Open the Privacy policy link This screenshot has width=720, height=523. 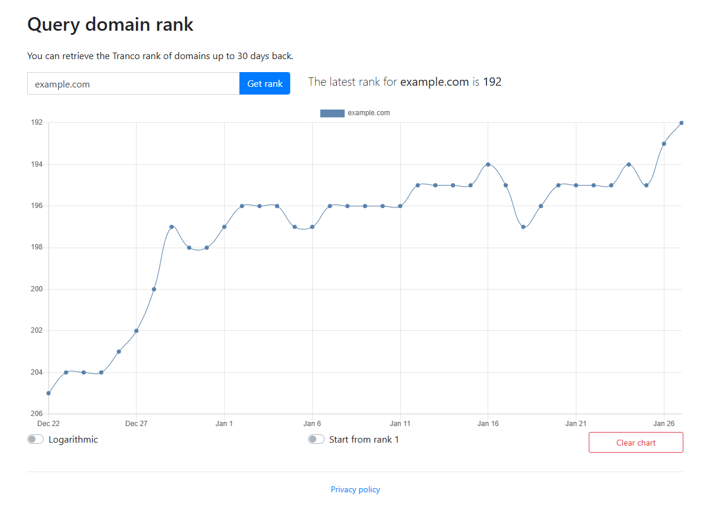pyautogui.click(x=355, y=489)
